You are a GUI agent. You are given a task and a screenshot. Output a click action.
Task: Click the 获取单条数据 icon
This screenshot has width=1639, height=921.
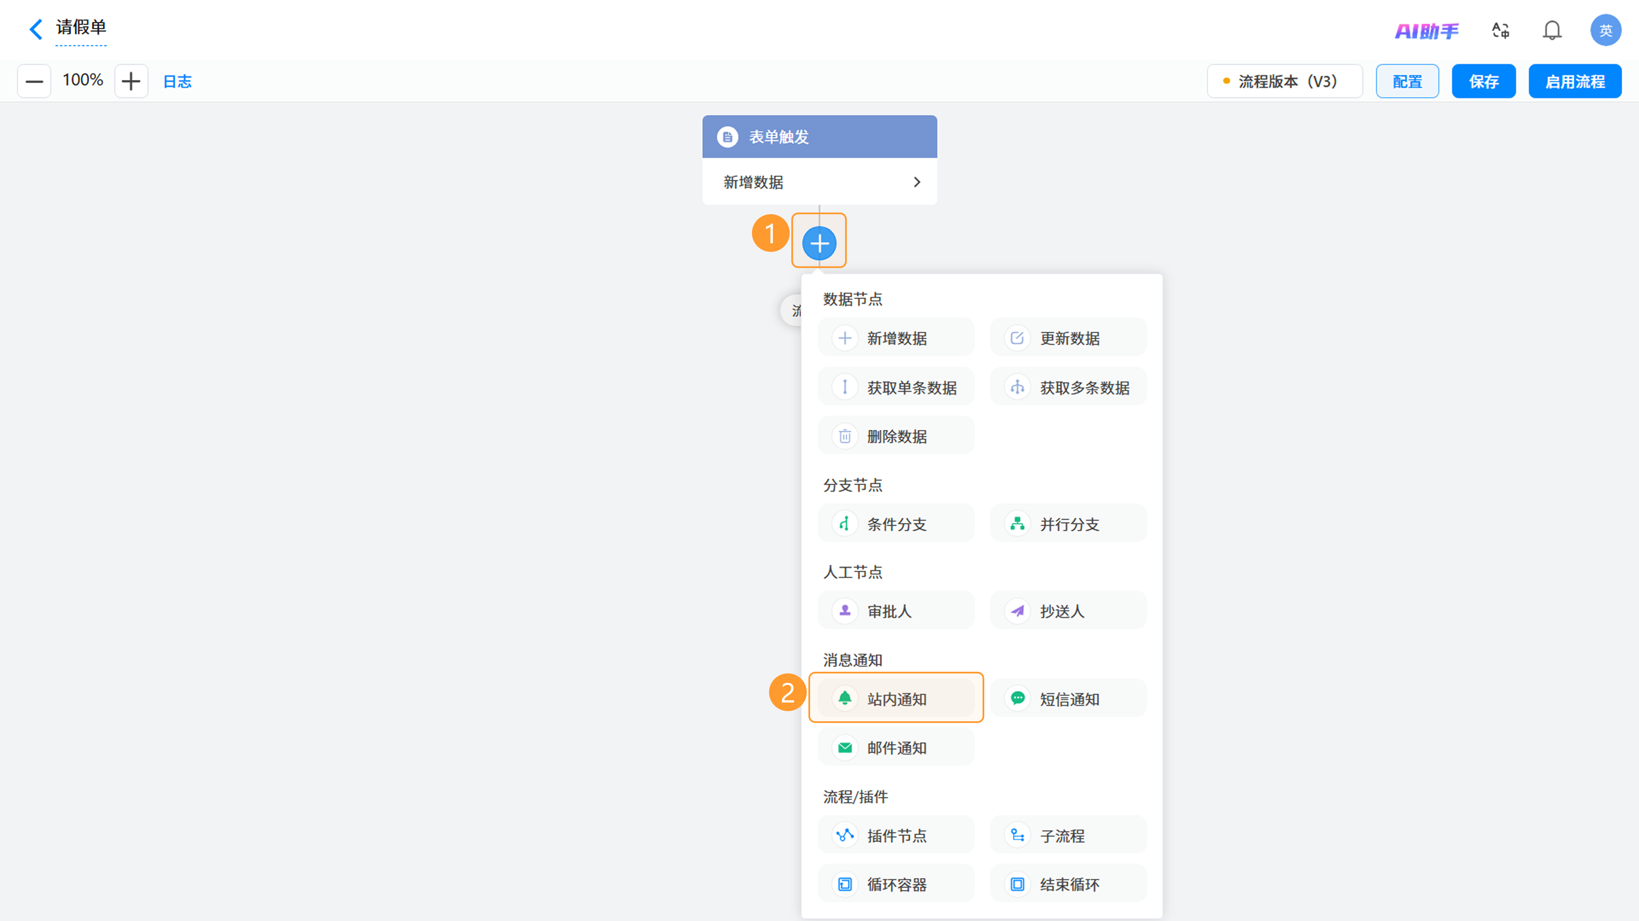844,387
